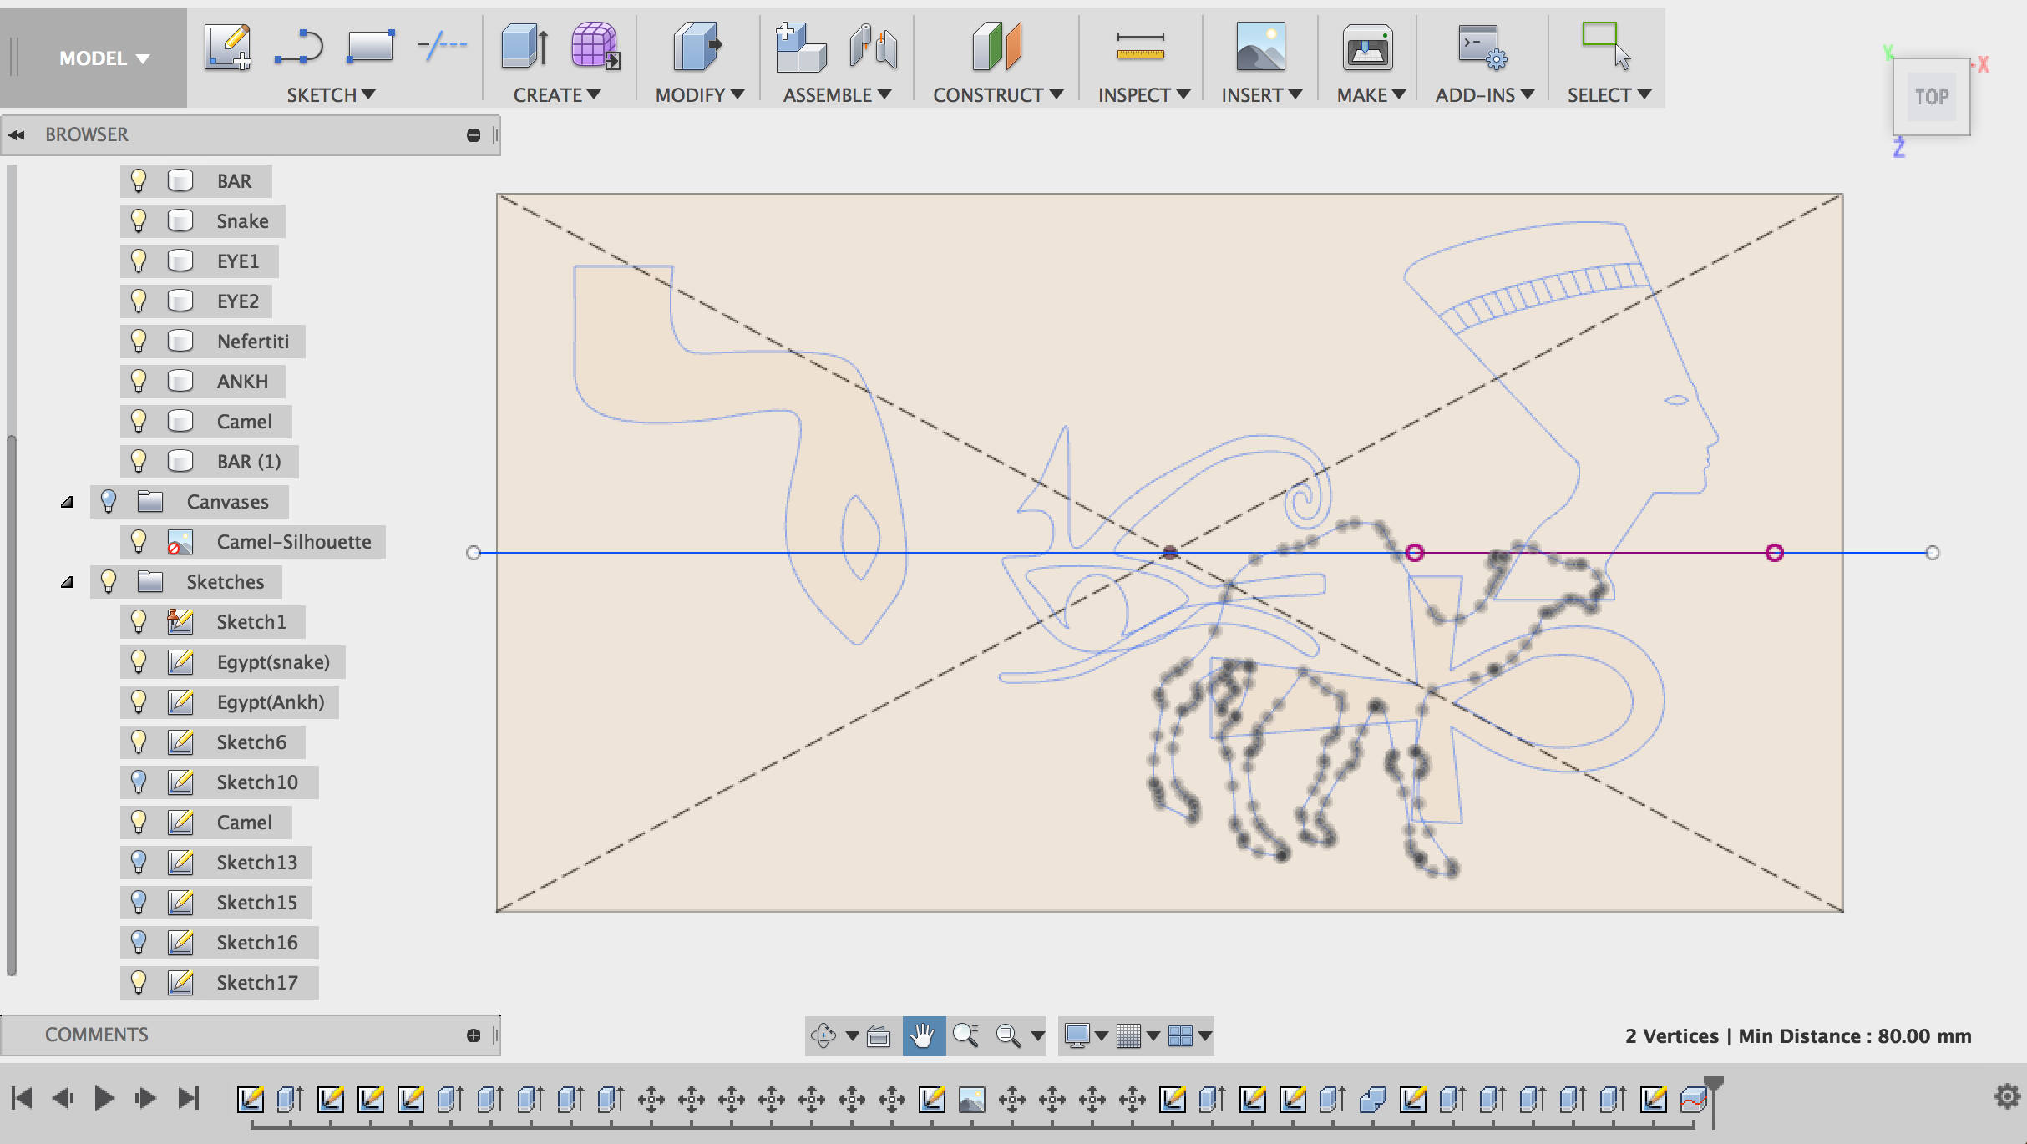Click Play on the timeline controls
This screenshot has width=2027, height=1144.
[x=104, y=1098]
